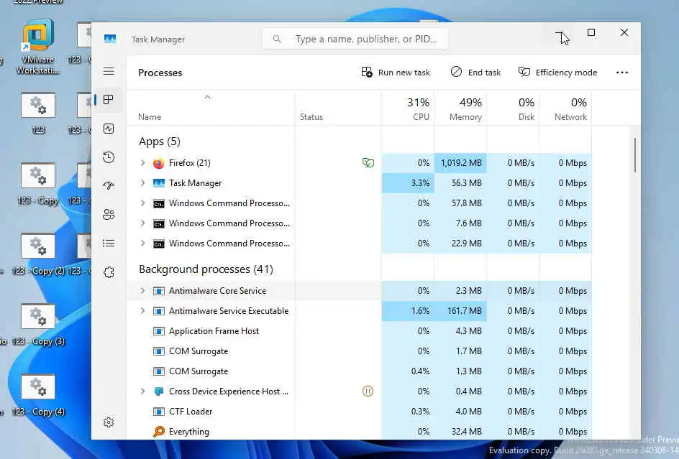Viewport: 679px width, 459px height.
Task: Click the Cross Device Experience Host icon
Action: point(158,391)
